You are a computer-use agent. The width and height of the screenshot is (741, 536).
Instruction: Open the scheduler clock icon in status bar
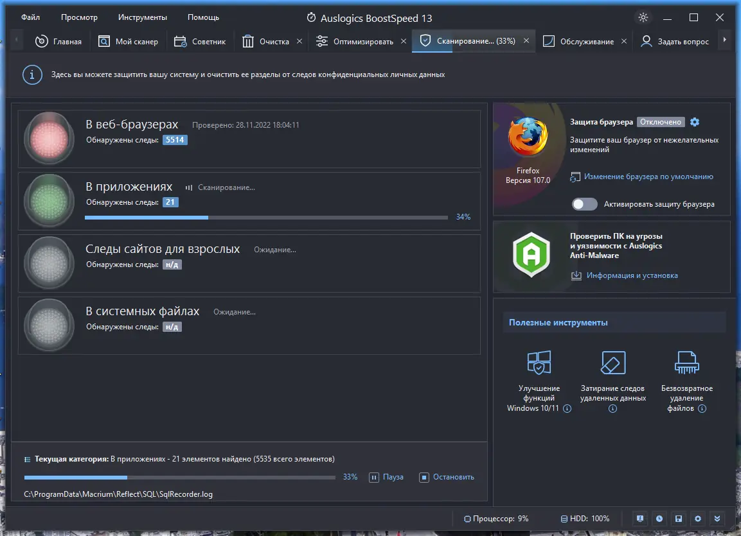659,519
